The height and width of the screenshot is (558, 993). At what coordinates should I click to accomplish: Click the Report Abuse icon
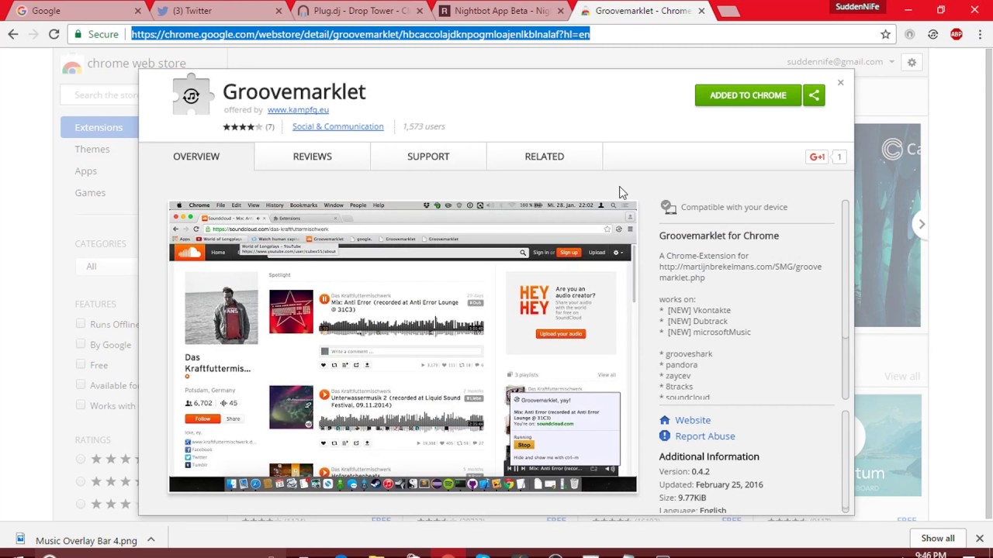665,436
